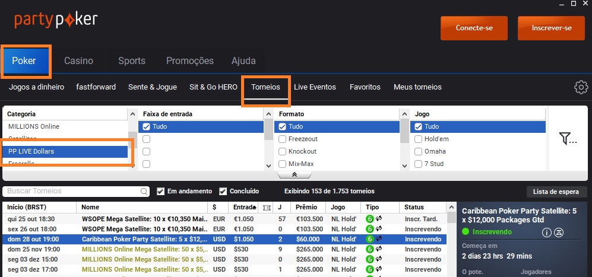Open the Live Eventos tab
Screen dimensions: 592x277
tap(315, 87)
